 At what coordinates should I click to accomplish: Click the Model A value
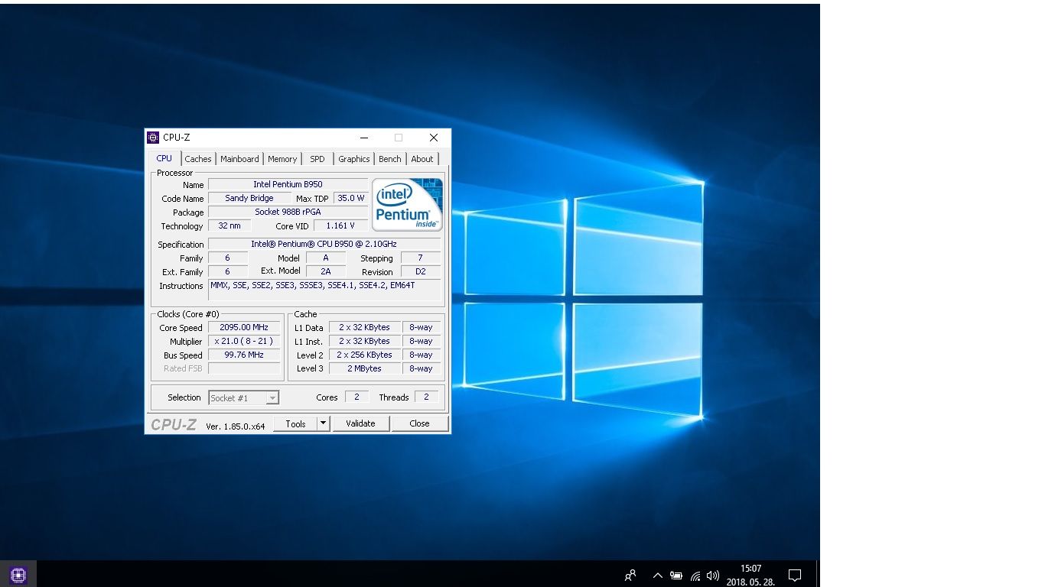click(x=326, y=258)
